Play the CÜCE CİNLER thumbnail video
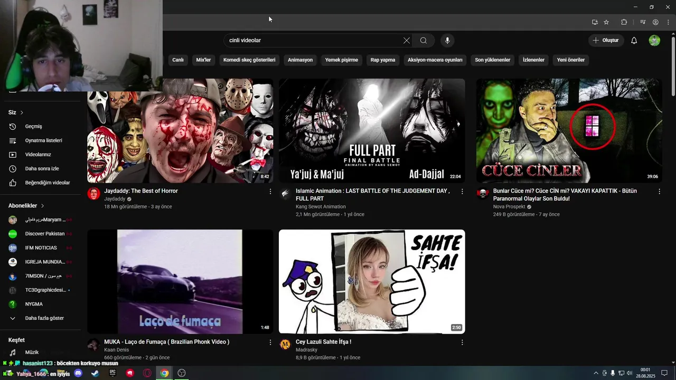 [x=569, y=131]
